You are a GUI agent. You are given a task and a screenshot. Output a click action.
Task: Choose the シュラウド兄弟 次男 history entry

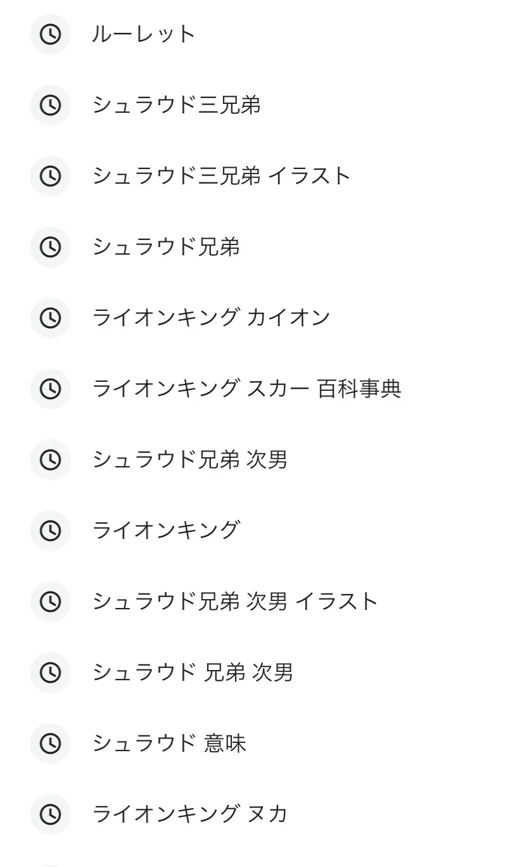190,460
